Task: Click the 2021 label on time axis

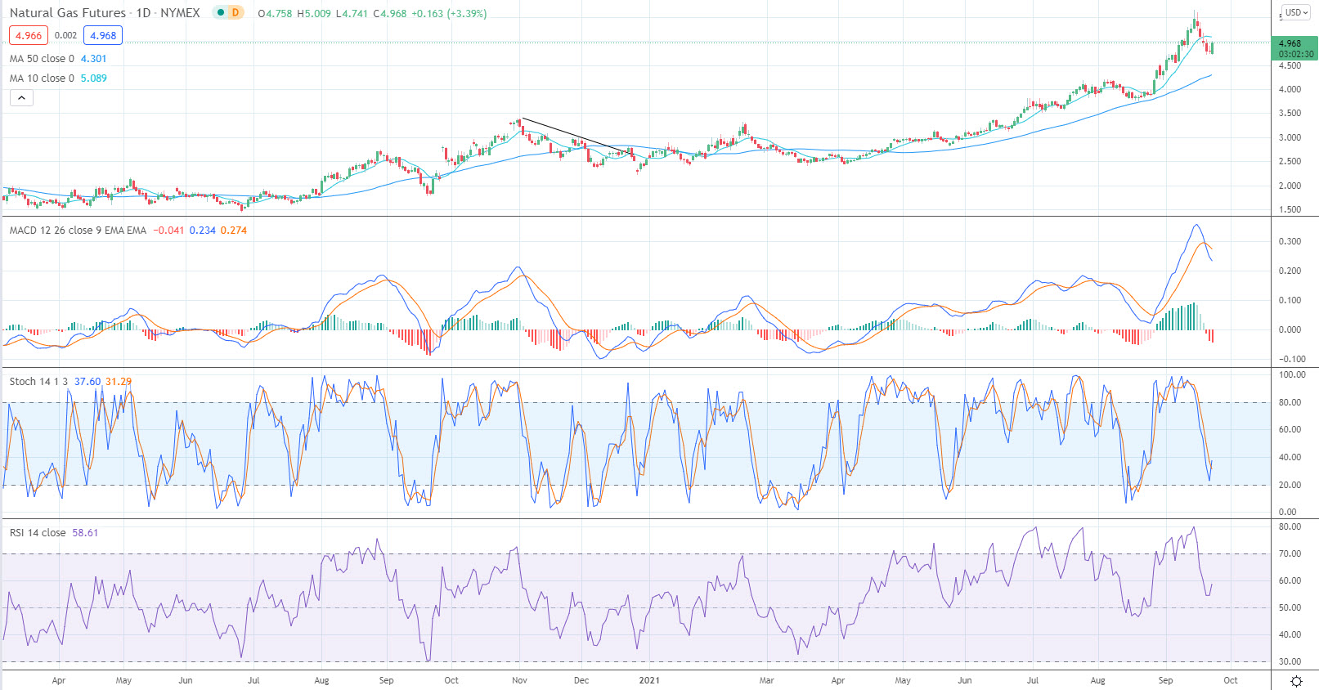Action: pyautogui.click(x=649, y=680)
